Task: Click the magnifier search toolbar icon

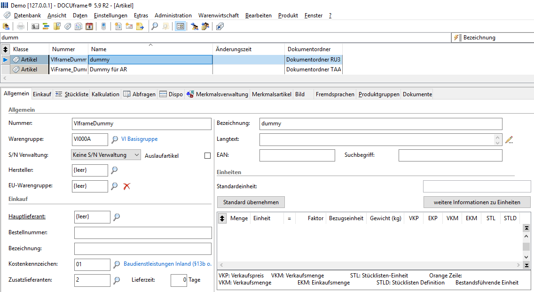Action: coord(155,26)
